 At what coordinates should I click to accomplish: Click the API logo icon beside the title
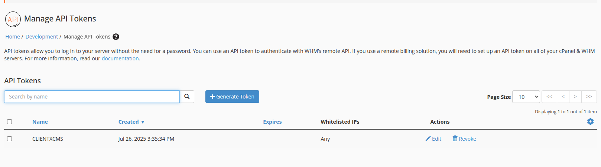click(13, 19)
